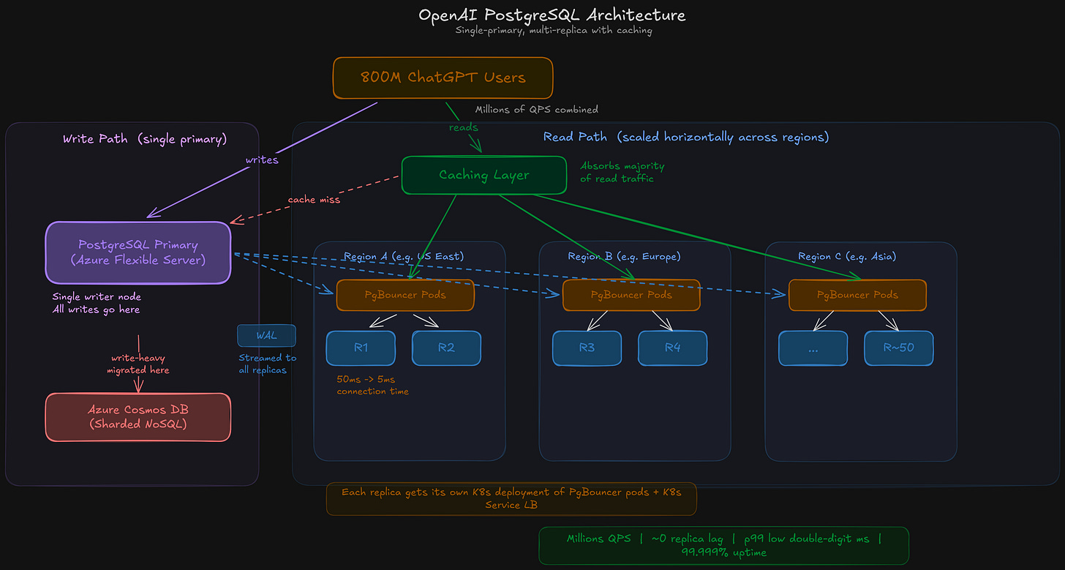Viewport: 1065px width, 570px height.
Task: Click the Azure Cosmos DB node
Action: click(x=138, y=416)
